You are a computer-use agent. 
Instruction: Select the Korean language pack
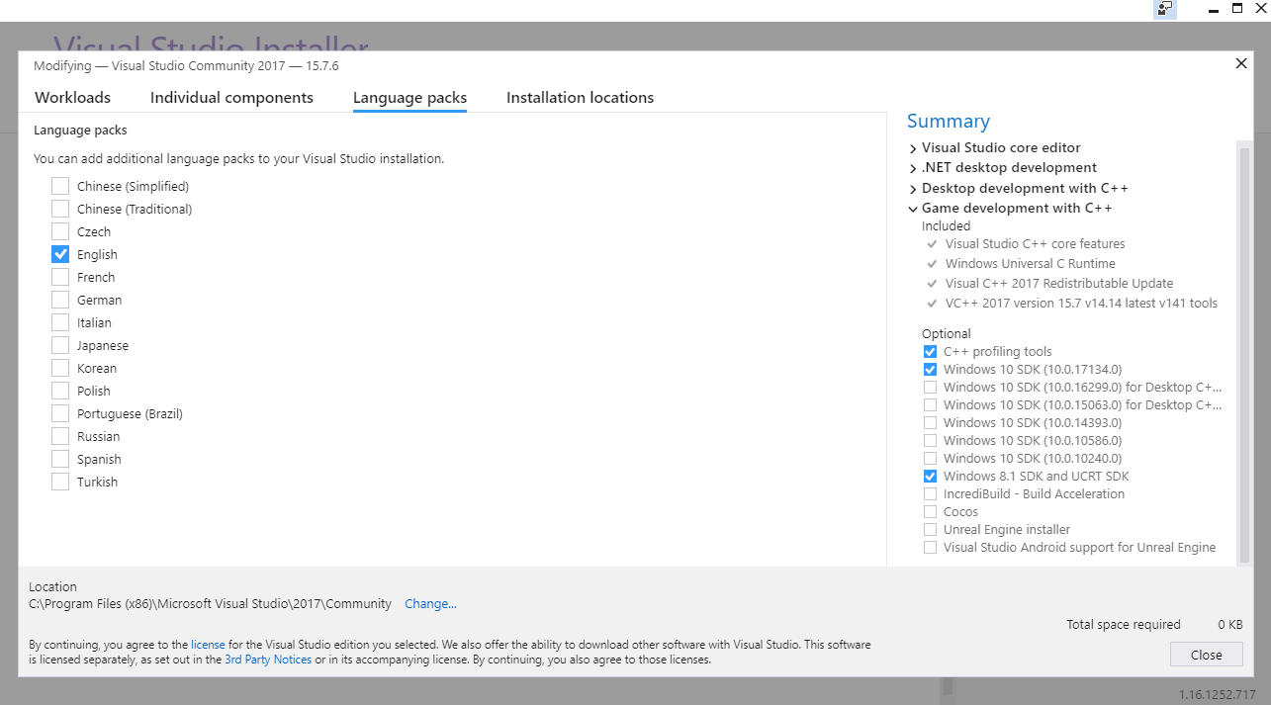point(60,368)
